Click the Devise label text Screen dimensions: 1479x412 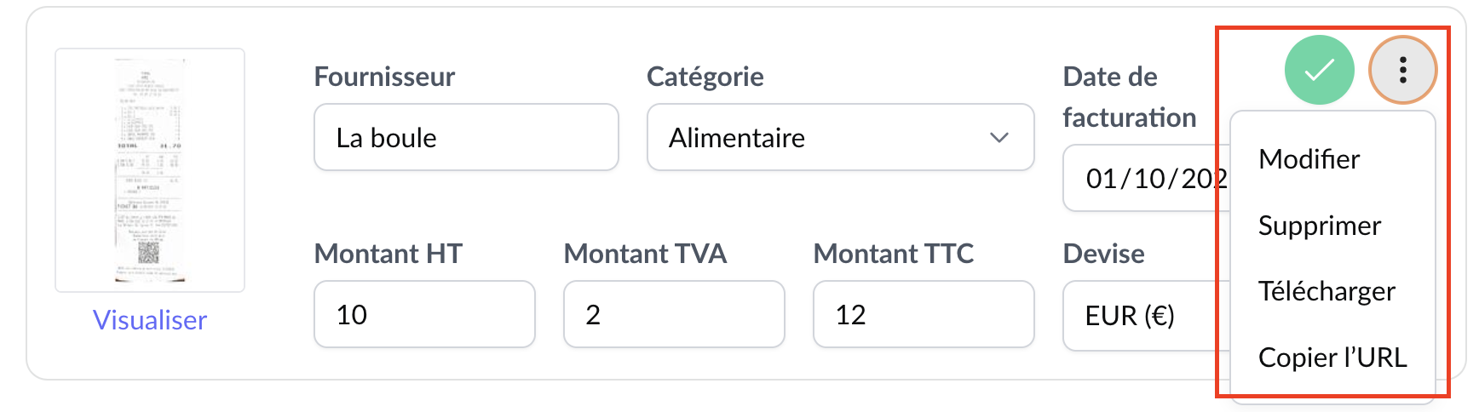click(x=1103, y=254)
